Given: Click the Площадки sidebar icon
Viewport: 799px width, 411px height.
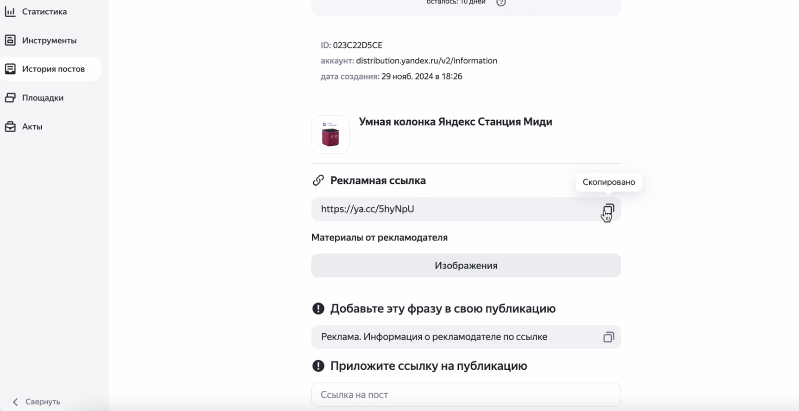Looking at the screenshot, I should click(x=10, y=98).
